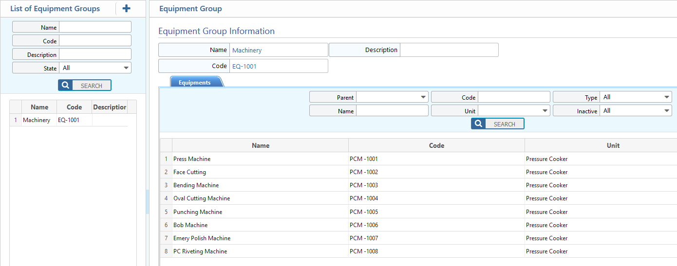Select the Machinery row in groups list

coord(69,120)
